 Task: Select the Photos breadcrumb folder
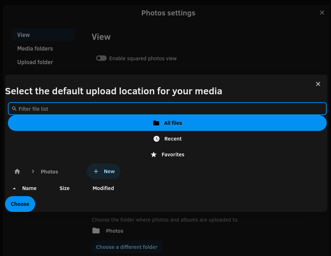(x=49, y=172)
